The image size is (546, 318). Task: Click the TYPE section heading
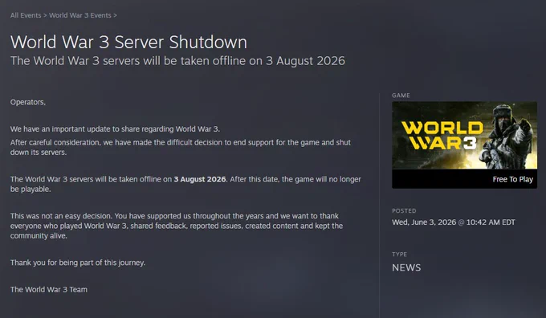(399, 255)
